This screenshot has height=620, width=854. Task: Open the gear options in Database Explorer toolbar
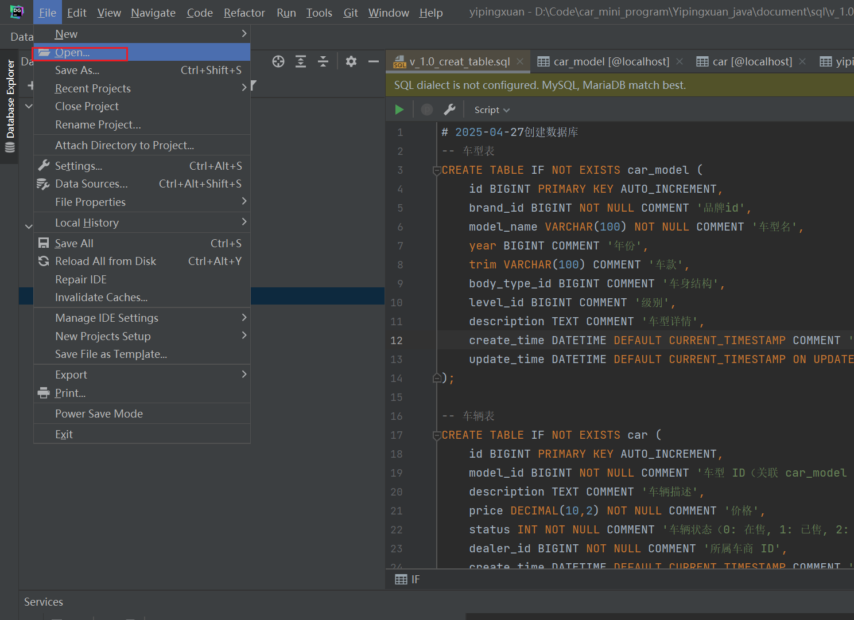(351, 62)
